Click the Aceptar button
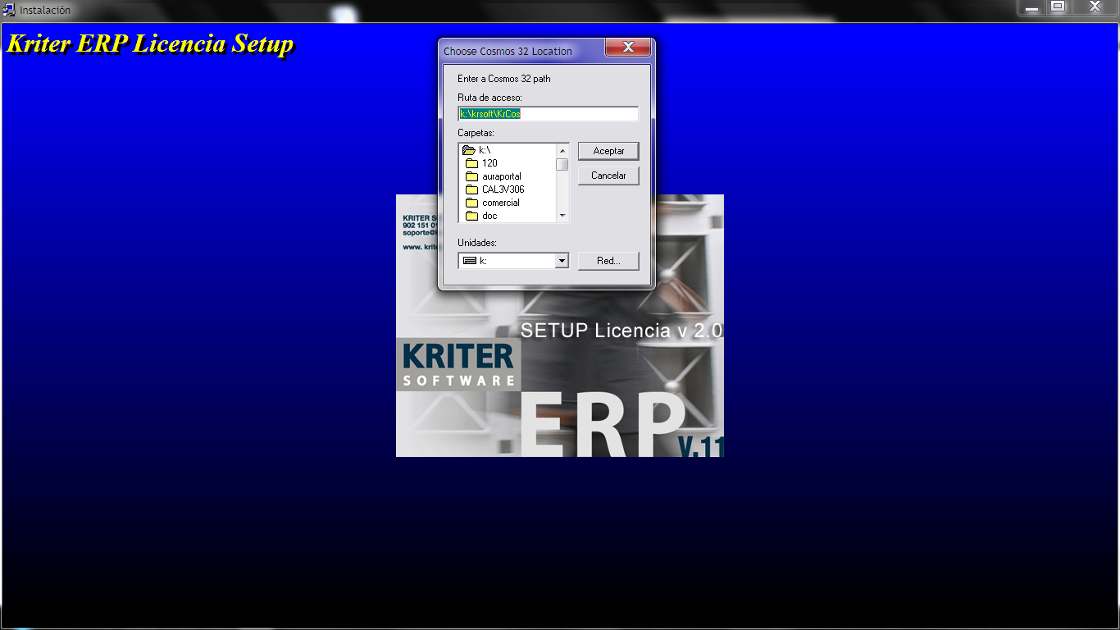The height and width of the screenshot is (630, 1120). point(608,151)
